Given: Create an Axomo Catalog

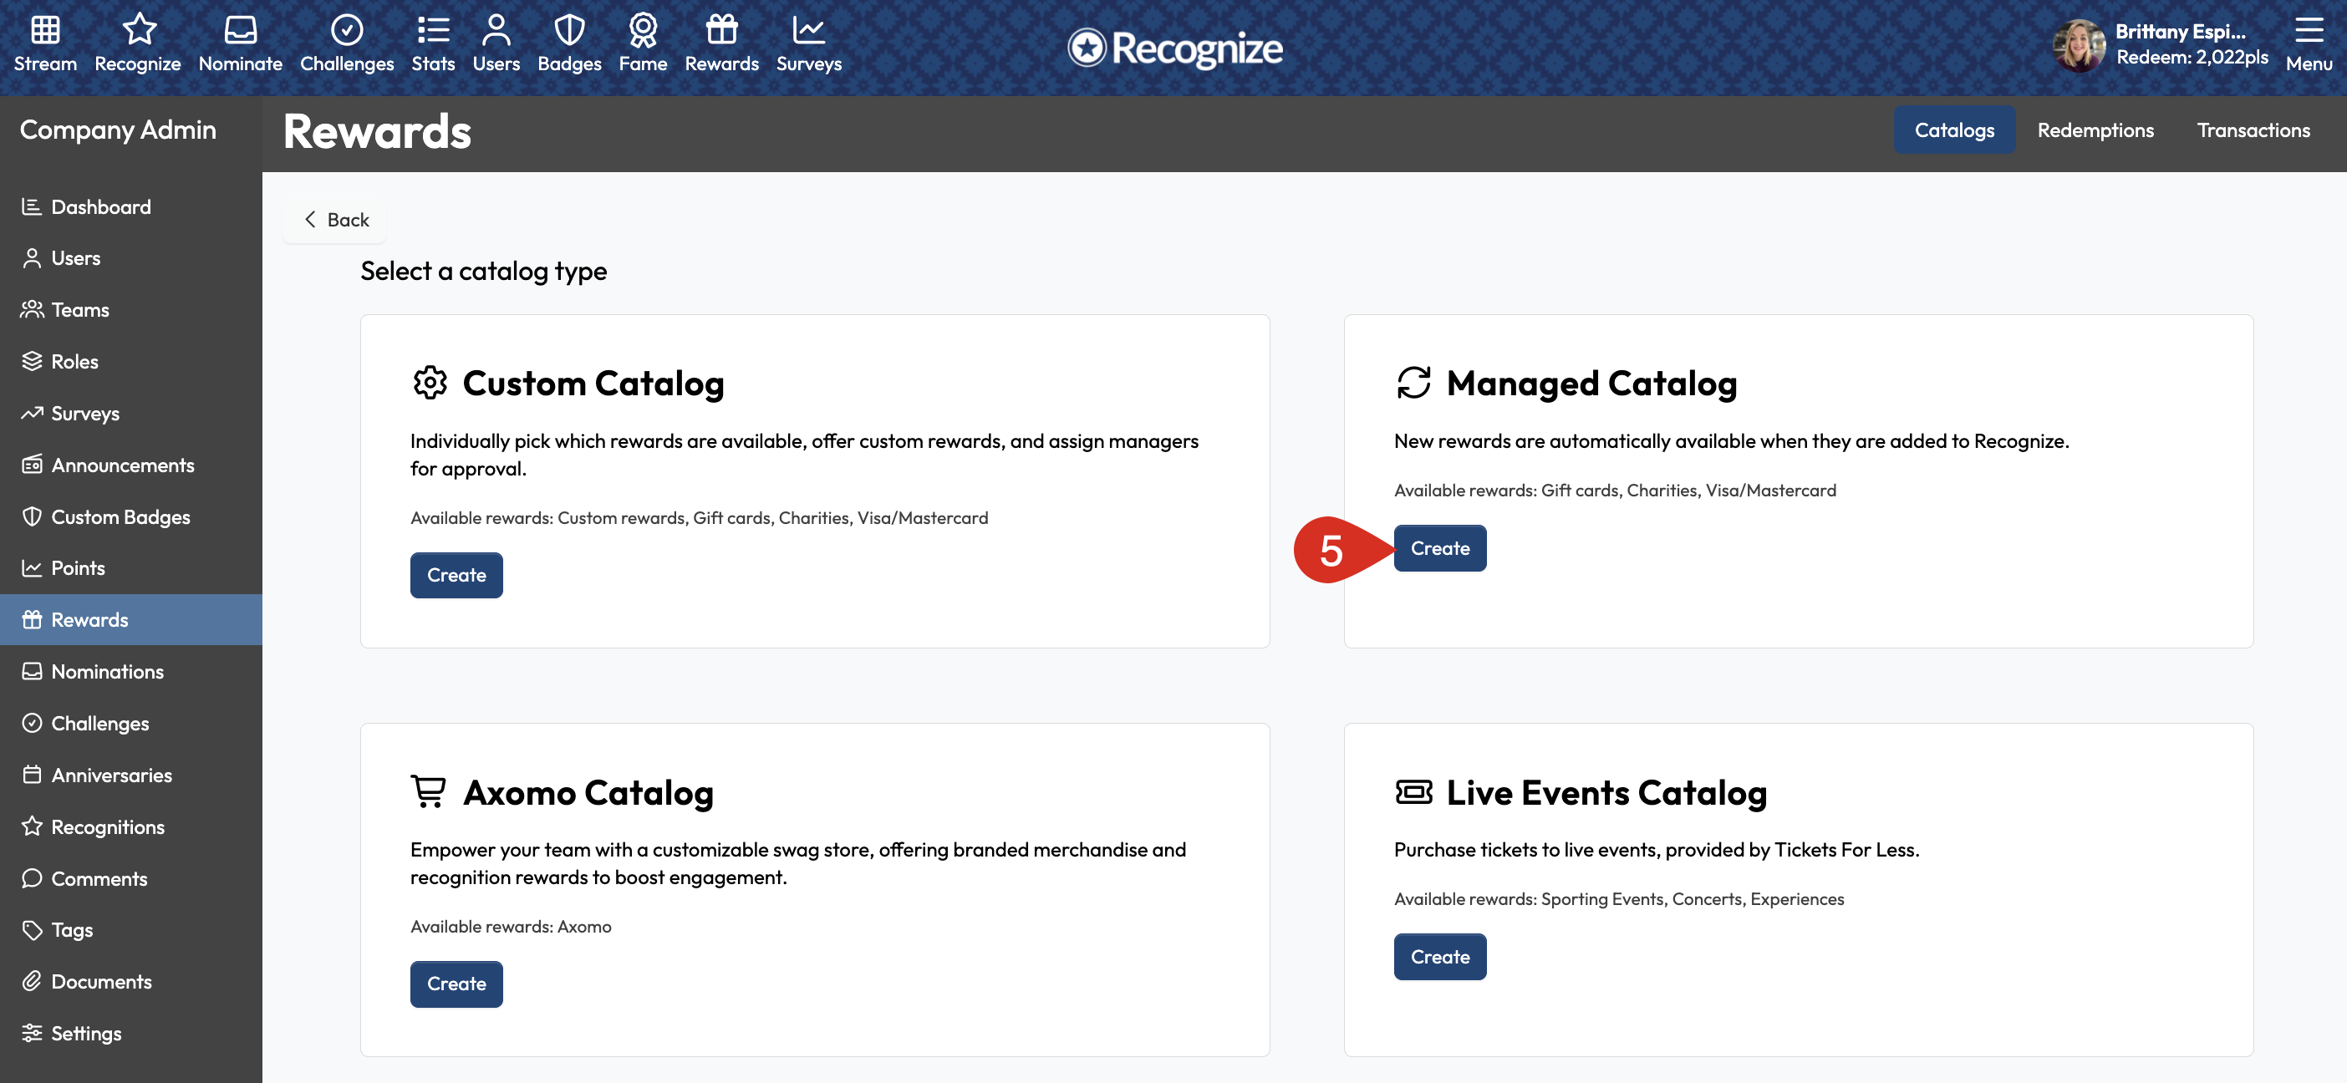Looking at the screenshot, I should click(456, 984).
